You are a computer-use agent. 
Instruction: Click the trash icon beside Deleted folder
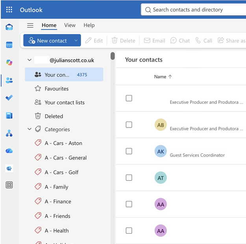(38, 116)
